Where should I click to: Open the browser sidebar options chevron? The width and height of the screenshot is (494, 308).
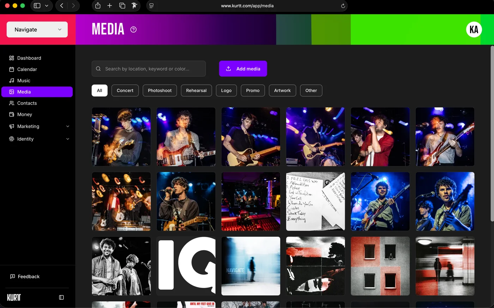pos(47,6)
